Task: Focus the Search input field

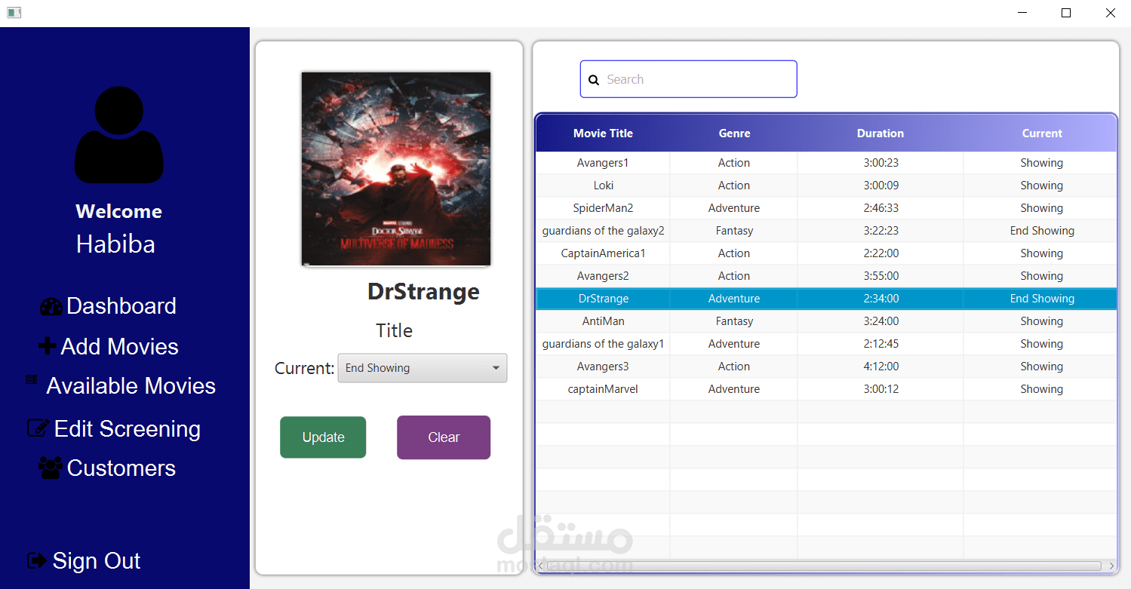Action: click(x=688, y=79)
